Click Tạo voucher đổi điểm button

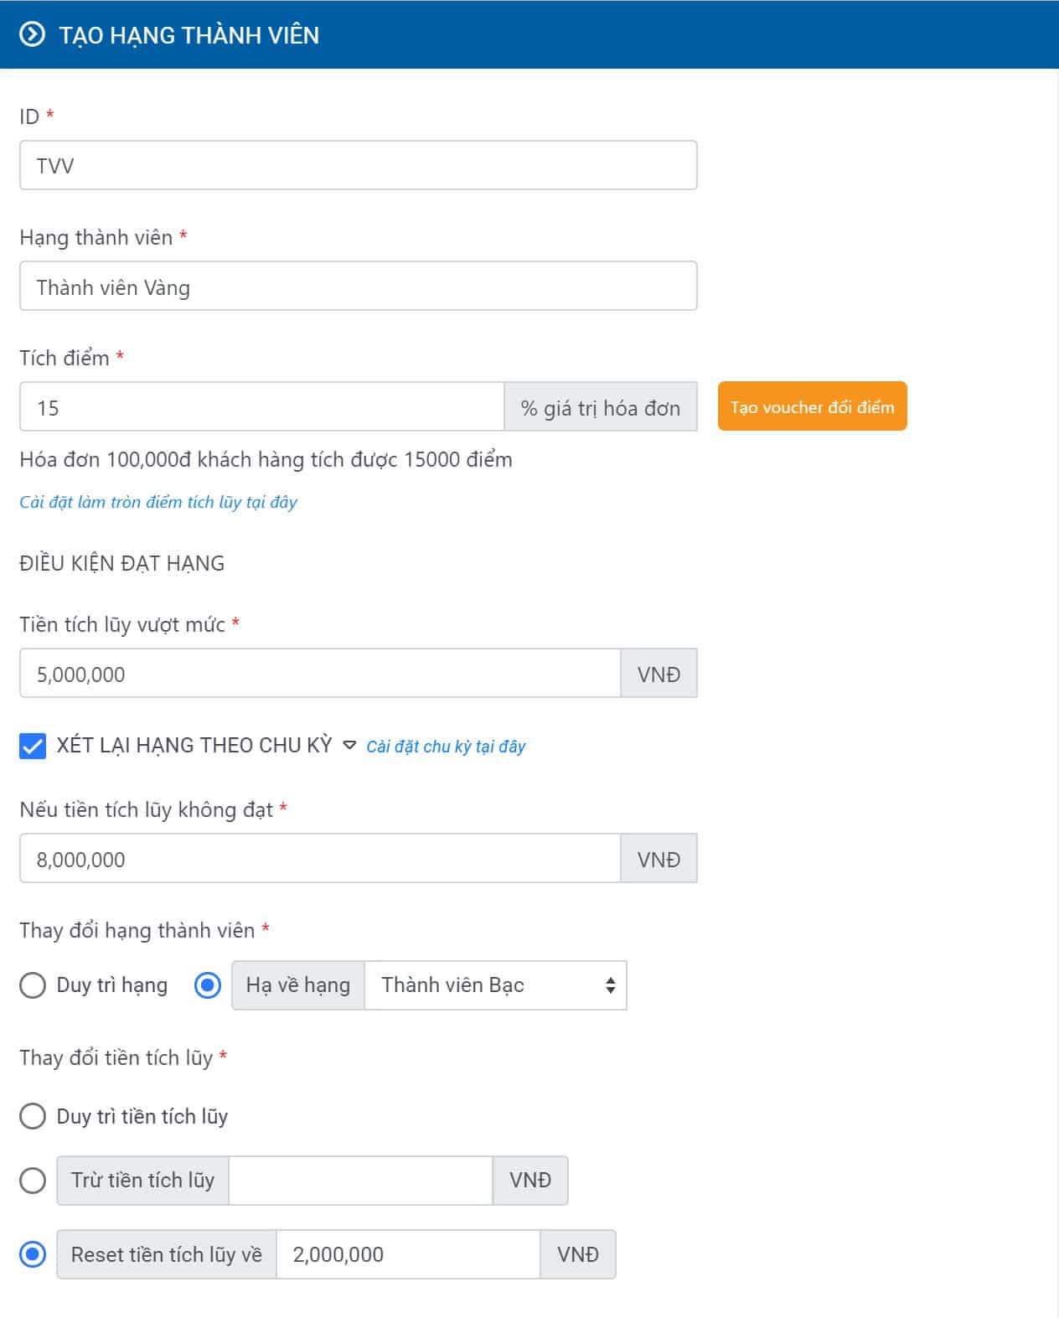tap(812, 406)
